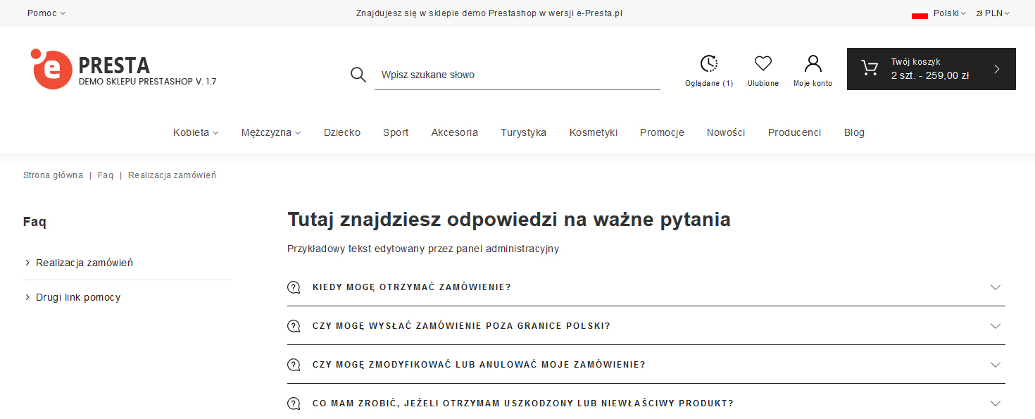
Task: Click the e-Presta logo
Action: [x=52, y=69]
